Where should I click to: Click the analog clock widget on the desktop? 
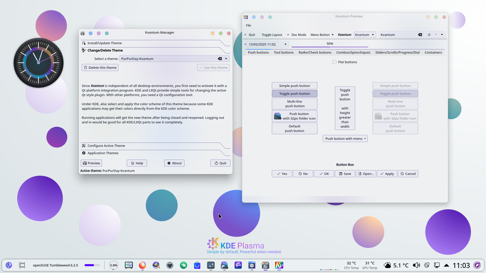pos(38,63)
